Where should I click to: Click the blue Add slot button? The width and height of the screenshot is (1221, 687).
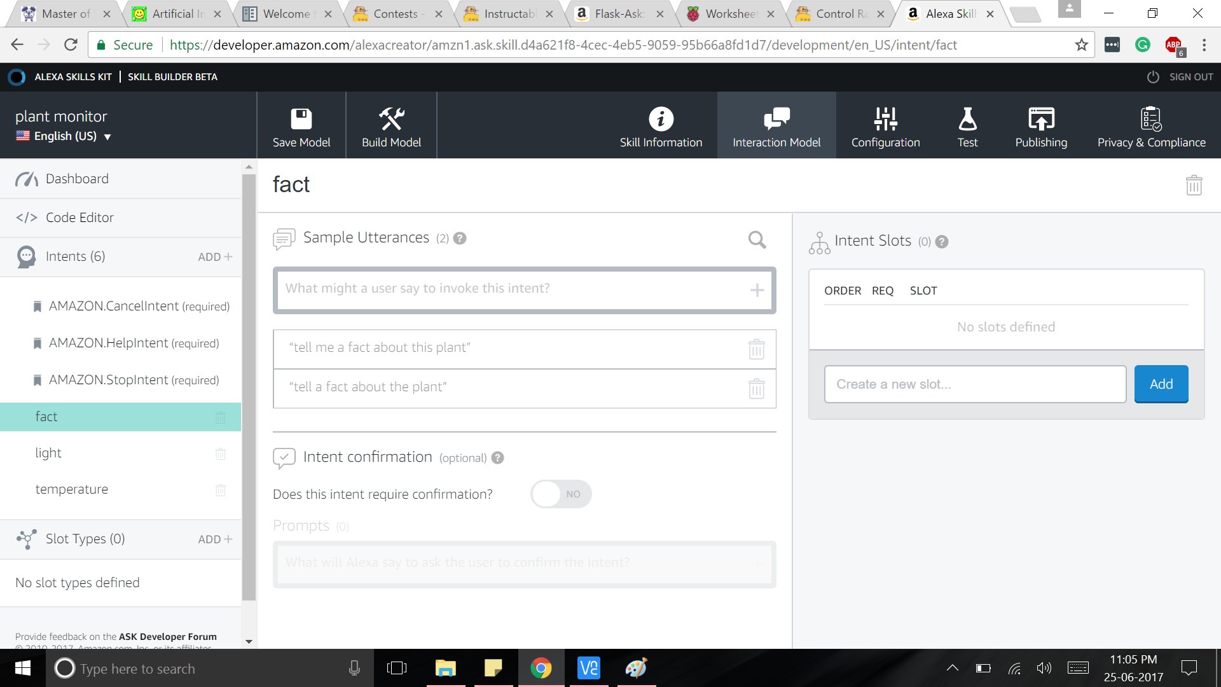[1161, 384]
